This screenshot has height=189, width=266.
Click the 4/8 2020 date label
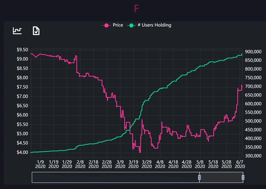pos(160,164)
